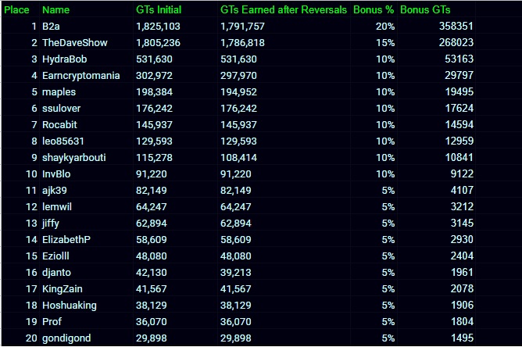Click 'GTs Earned after Reversals' header
The height and width of the screenshot is (347, 522).
point(284,9)
